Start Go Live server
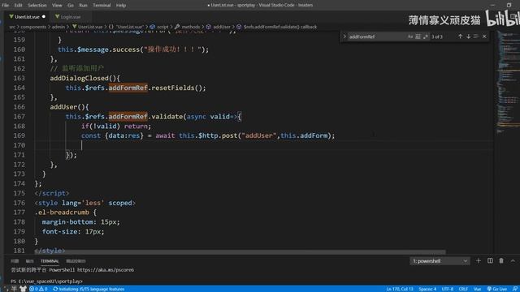Screen dimensions: 520x292 pos(496,289)
